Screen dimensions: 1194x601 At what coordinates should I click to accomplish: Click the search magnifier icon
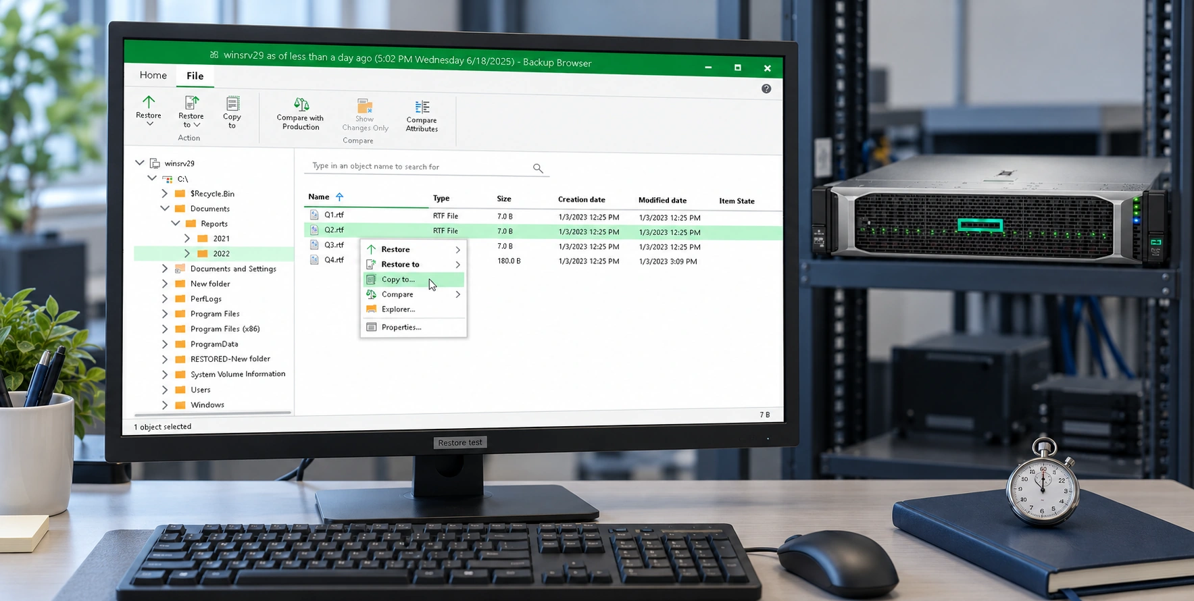pyautogui.click(x=538, y=168)
